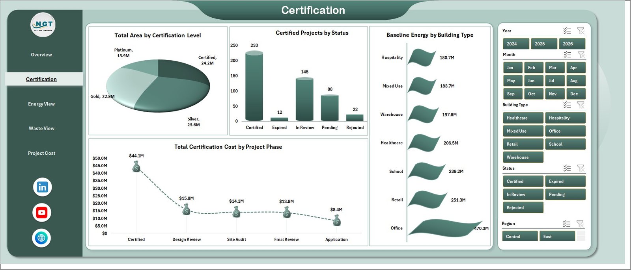Viewport: 631px width, 270px height.
Task: Click the Application money bag marker
Action: point(336,220)
